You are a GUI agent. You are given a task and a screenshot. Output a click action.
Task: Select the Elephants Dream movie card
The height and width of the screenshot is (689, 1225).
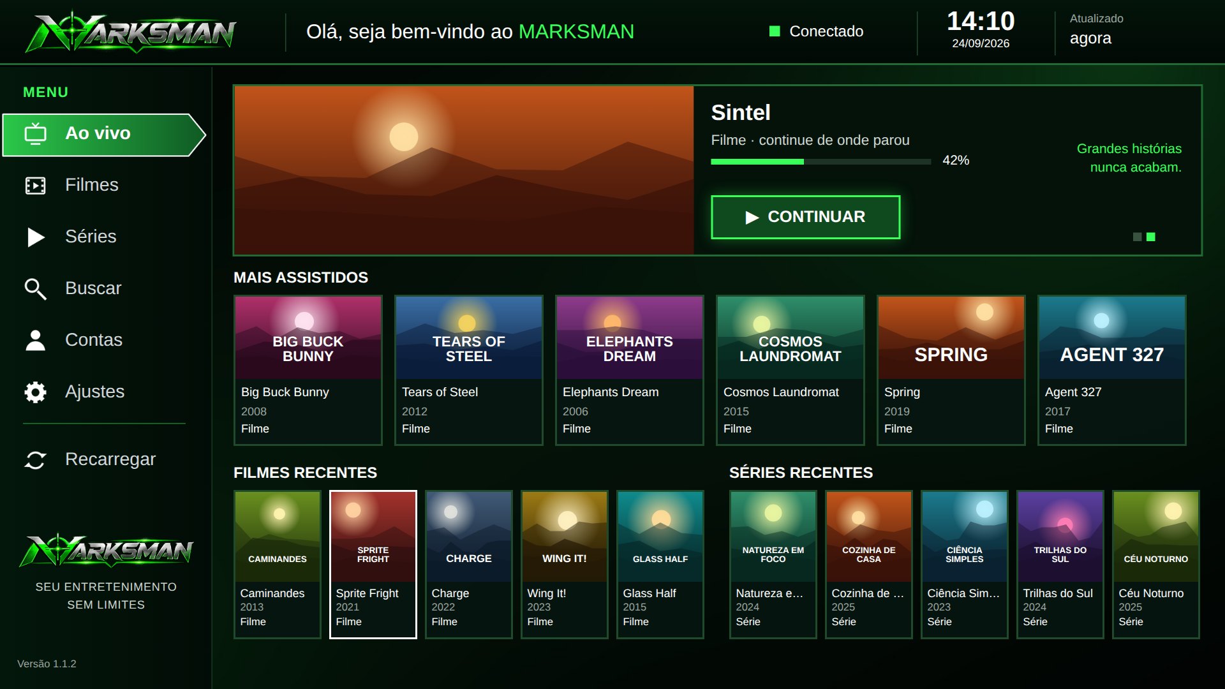630,370
